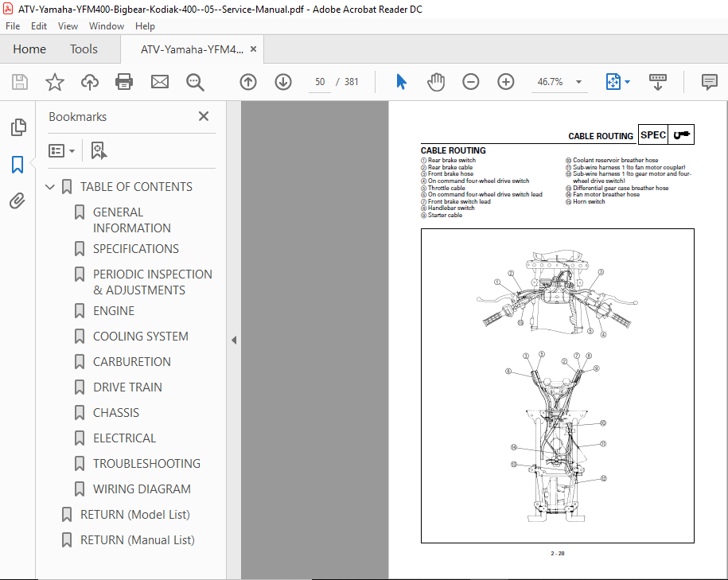
Task: Open the TABLE OF CONTENTS bookmark
Action: click(136, 187)
